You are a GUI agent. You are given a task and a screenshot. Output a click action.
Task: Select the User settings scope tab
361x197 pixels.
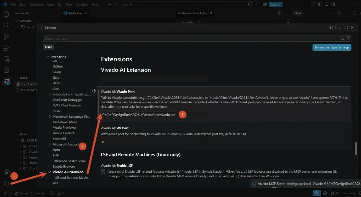click(48, 47)
